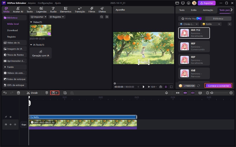The height and width of the screenshot is (147, 236).
Task: Take a snapshot with camera icon
Action: [x=160, y=87]
